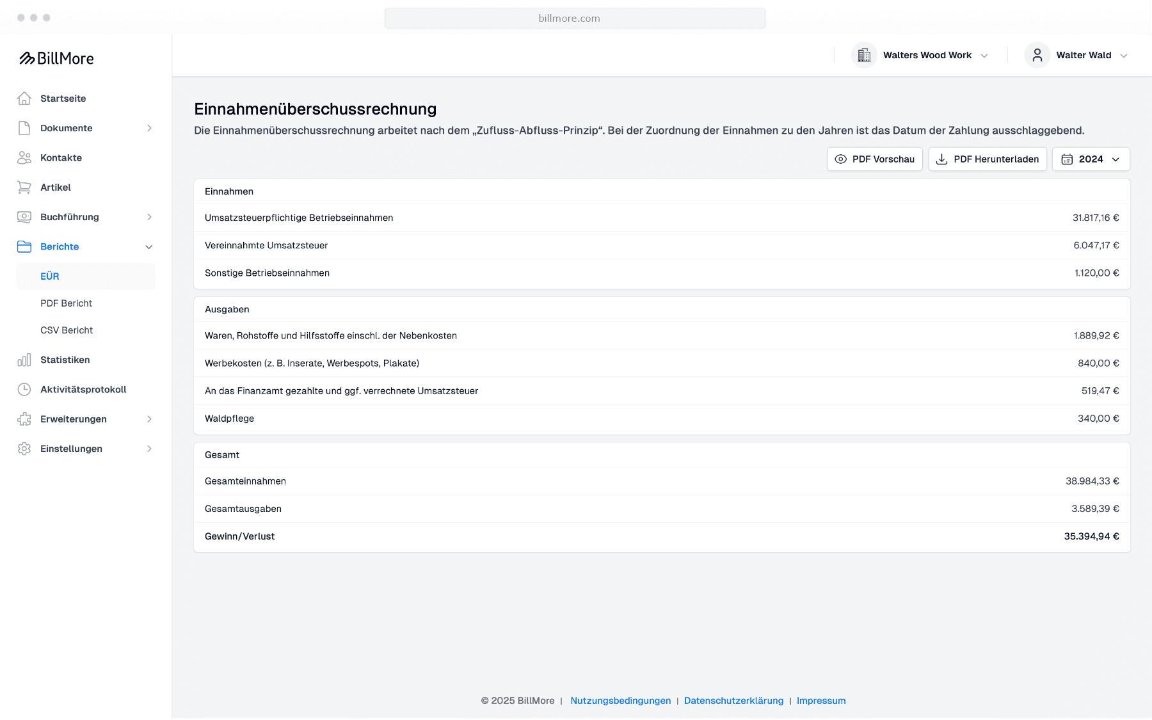The image size is (1152, 720).
Task: Click the building icon beside Walters Wood Work
Action: pos(864,55)
